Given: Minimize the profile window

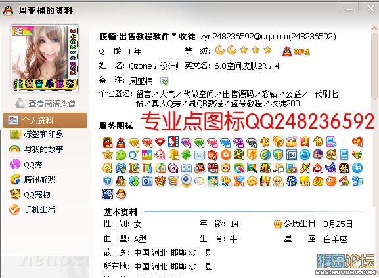Looking at the screenshot, I should click(349, 10).
